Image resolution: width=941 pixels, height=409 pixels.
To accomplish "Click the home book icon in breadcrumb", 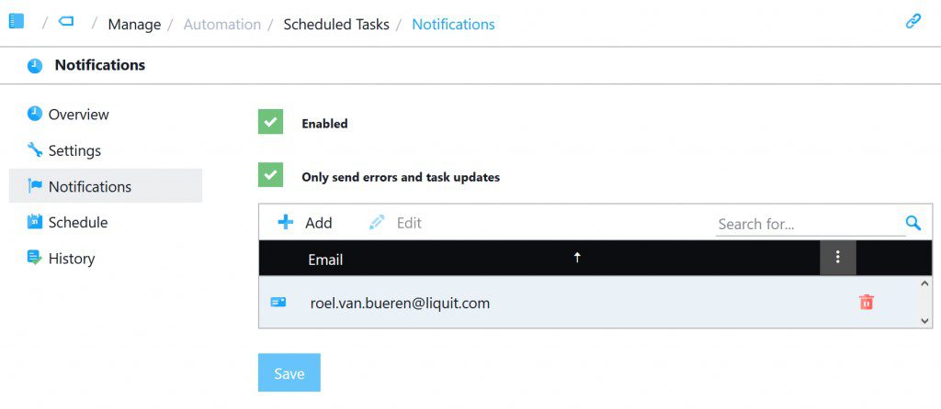I will (x=17, y=21).
